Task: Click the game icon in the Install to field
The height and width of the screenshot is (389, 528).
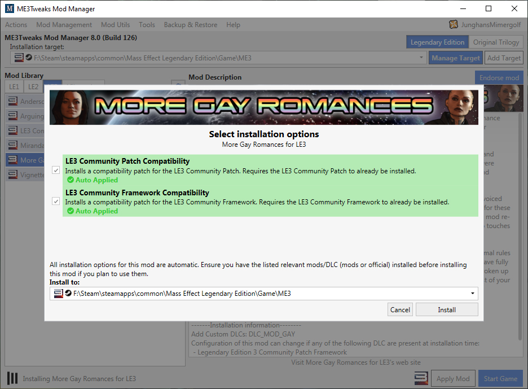Action: click(x=59, y=293)
